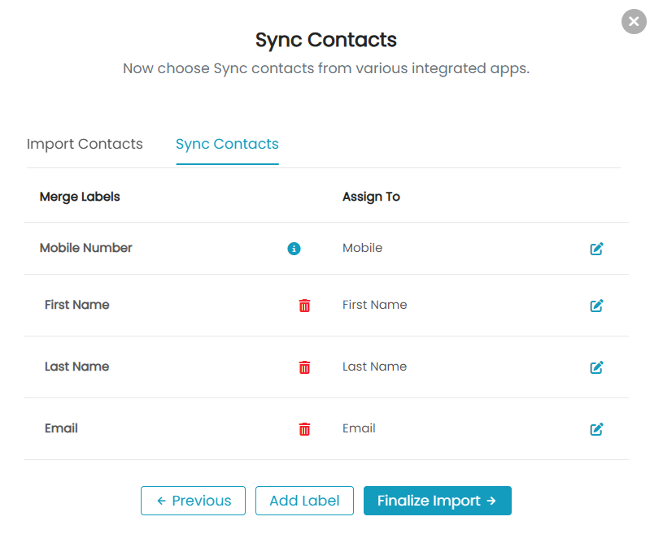This screenshot has width=650, height=547.
Task: Select the Mobile Number label row
Action: point(326,249)
